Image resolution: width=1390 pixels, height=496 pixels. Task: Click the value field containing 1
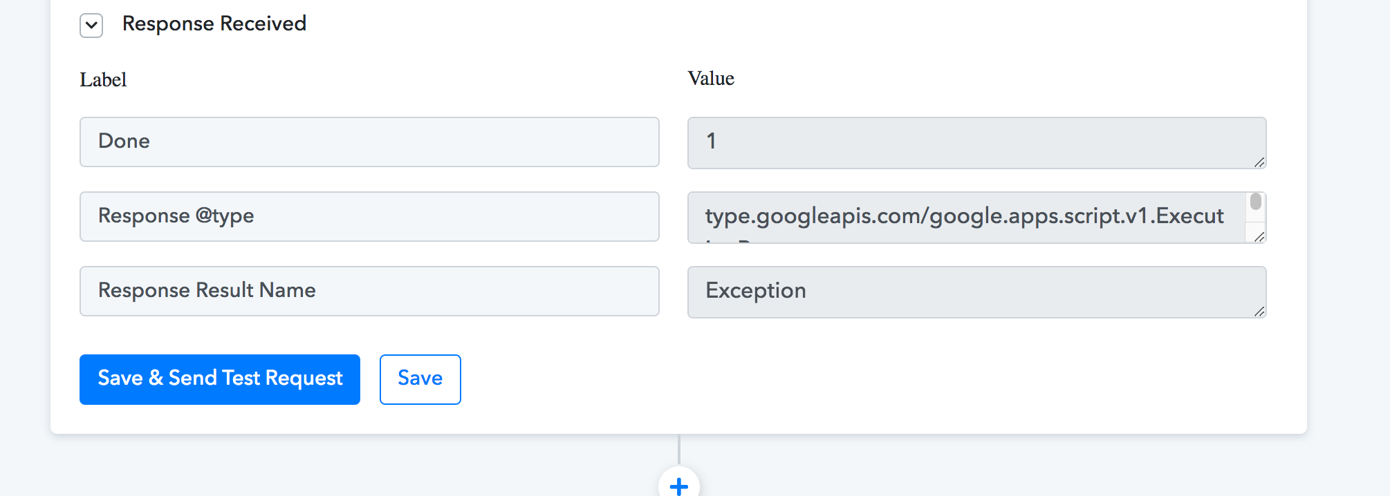976,143
